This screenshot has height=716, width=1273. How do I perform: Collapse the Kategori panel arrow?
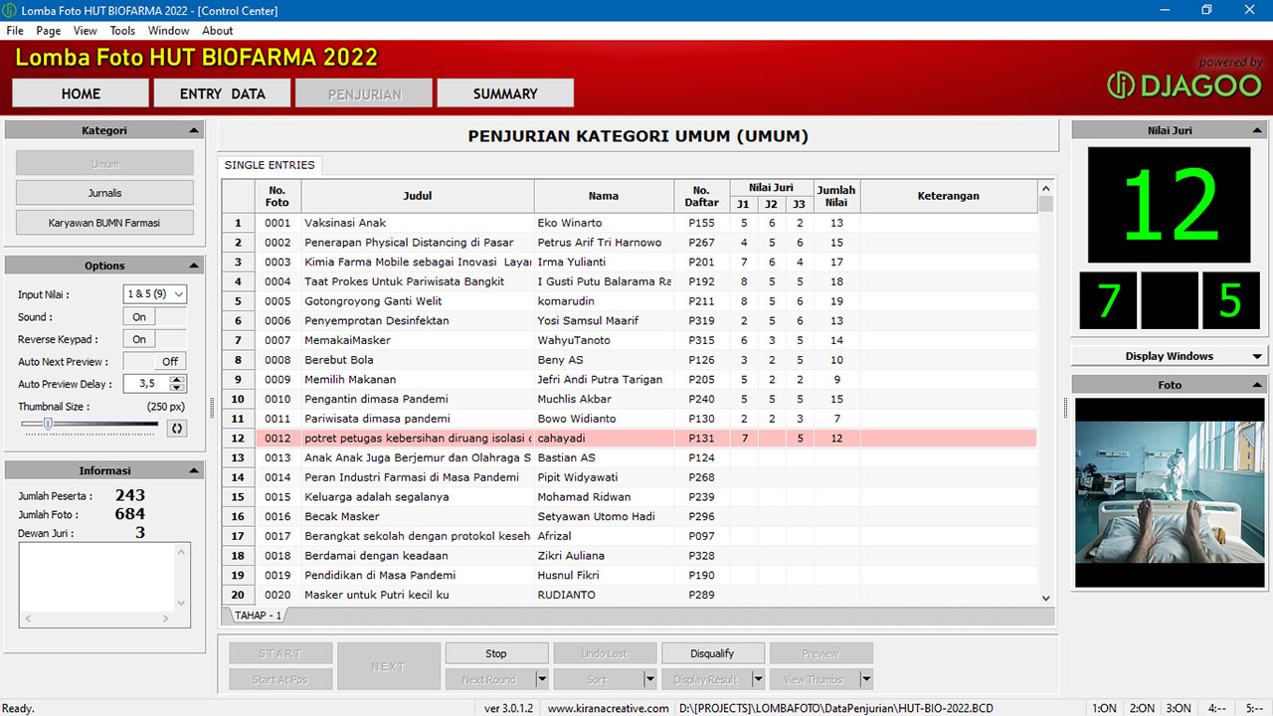tap(193, 130)
